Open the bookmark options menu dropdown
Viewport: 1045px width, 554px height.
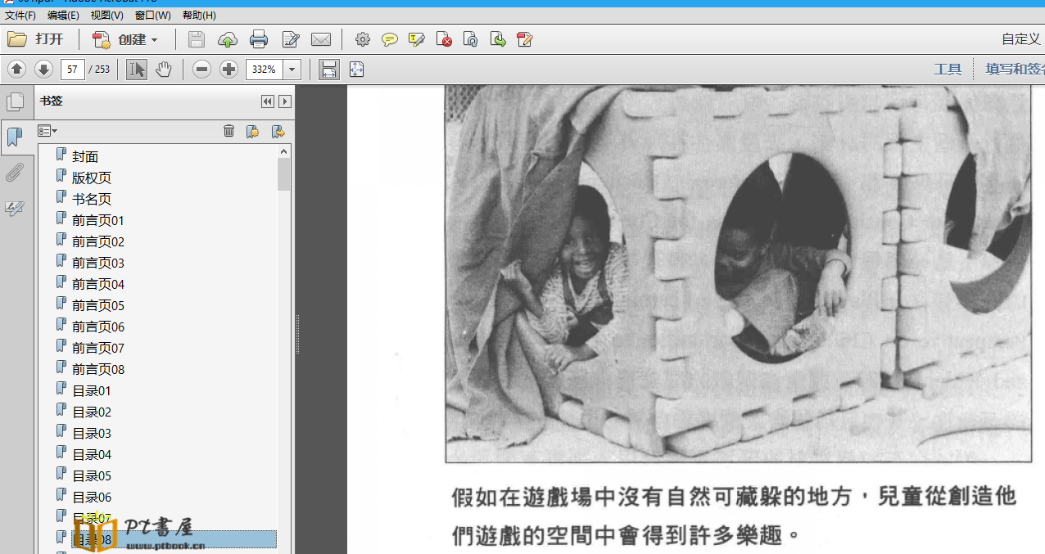47,131
